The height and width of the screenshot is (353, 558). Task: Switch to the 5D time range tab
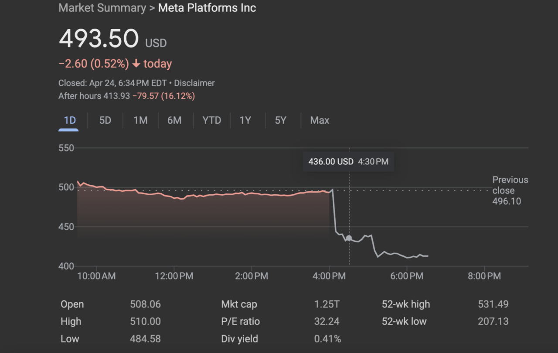[105, 120]
